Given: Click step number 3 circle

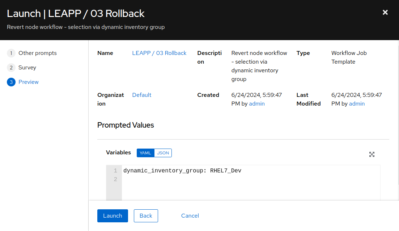Looking at the screenshot, I should tap(11, 82).
